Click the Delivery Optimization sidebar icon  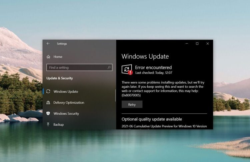pyautogui.click(x=48, y=102)
